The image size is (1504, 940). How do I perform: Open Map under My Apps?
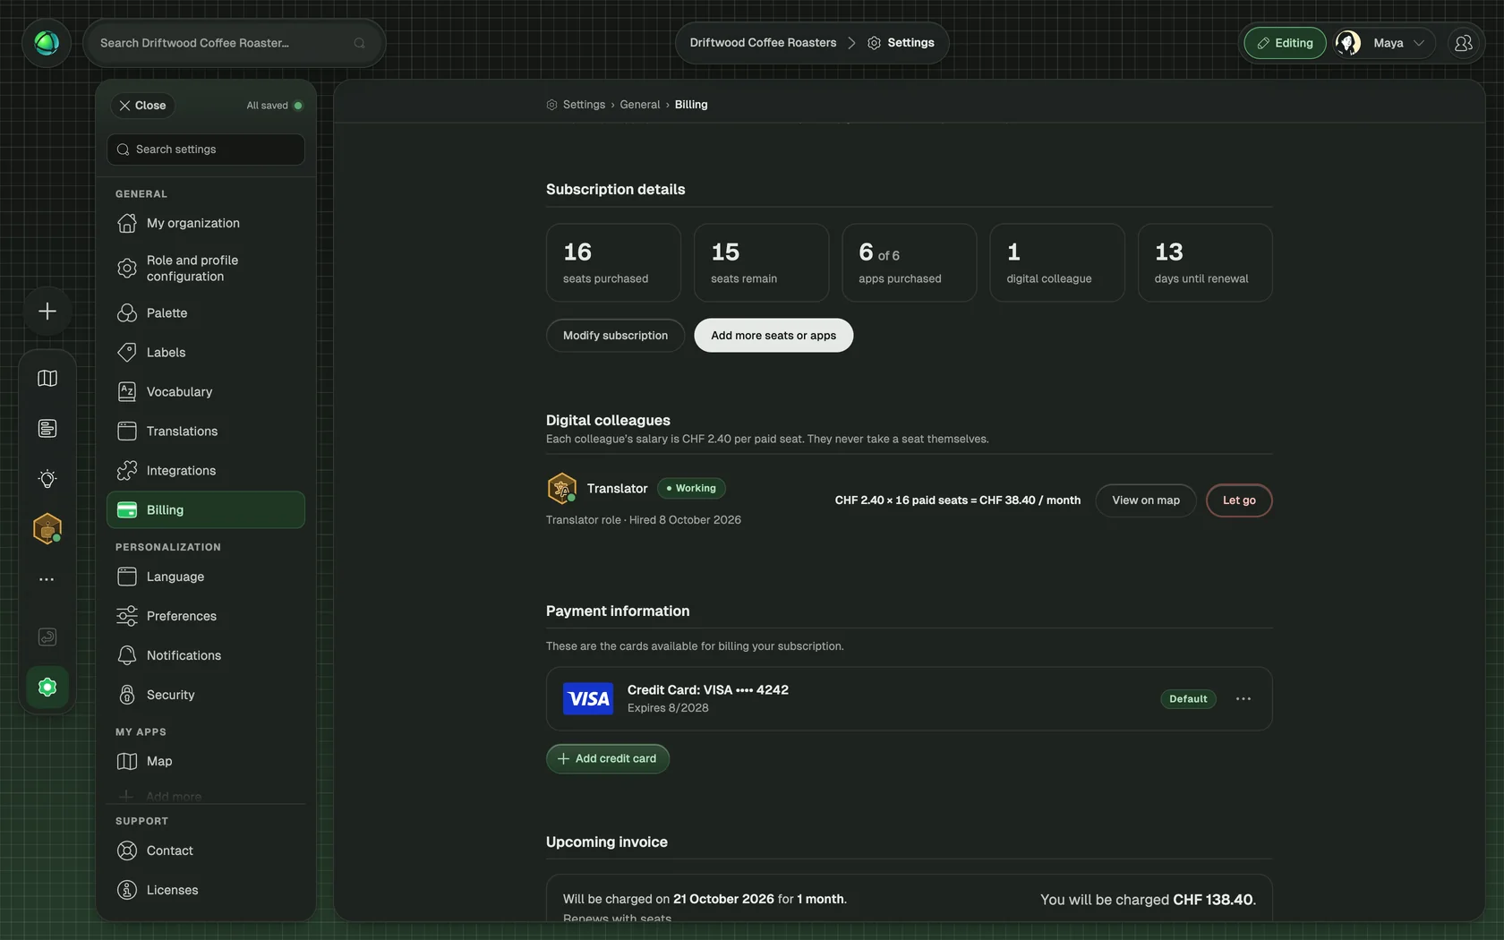(206, 761)
